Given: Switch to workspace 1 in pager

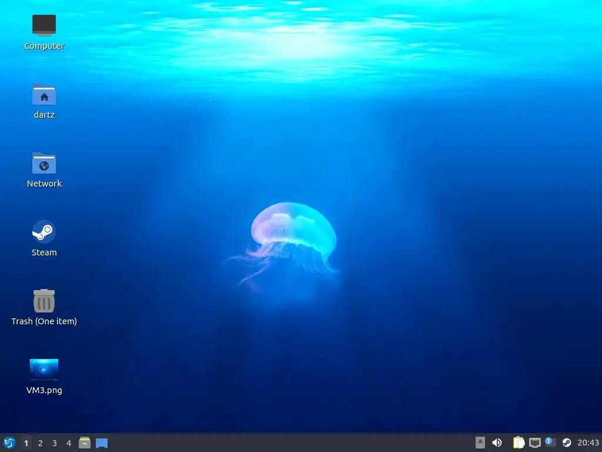Looking at the screenshot, I should click(26, 443).
